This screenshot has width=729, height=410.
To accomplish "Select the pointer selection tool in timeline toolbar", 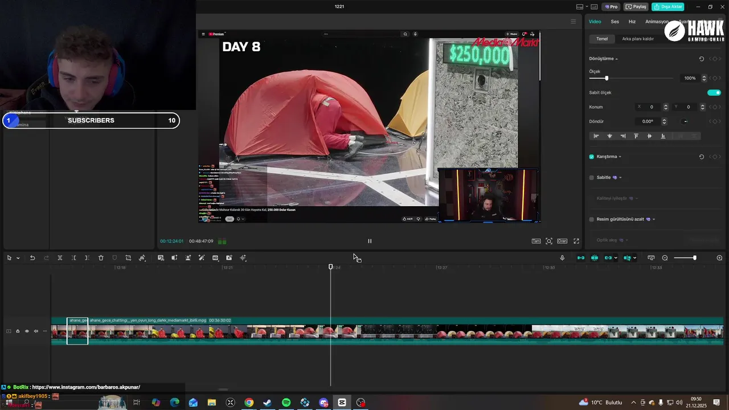I will pyautogui.click(x=9, y=258).
